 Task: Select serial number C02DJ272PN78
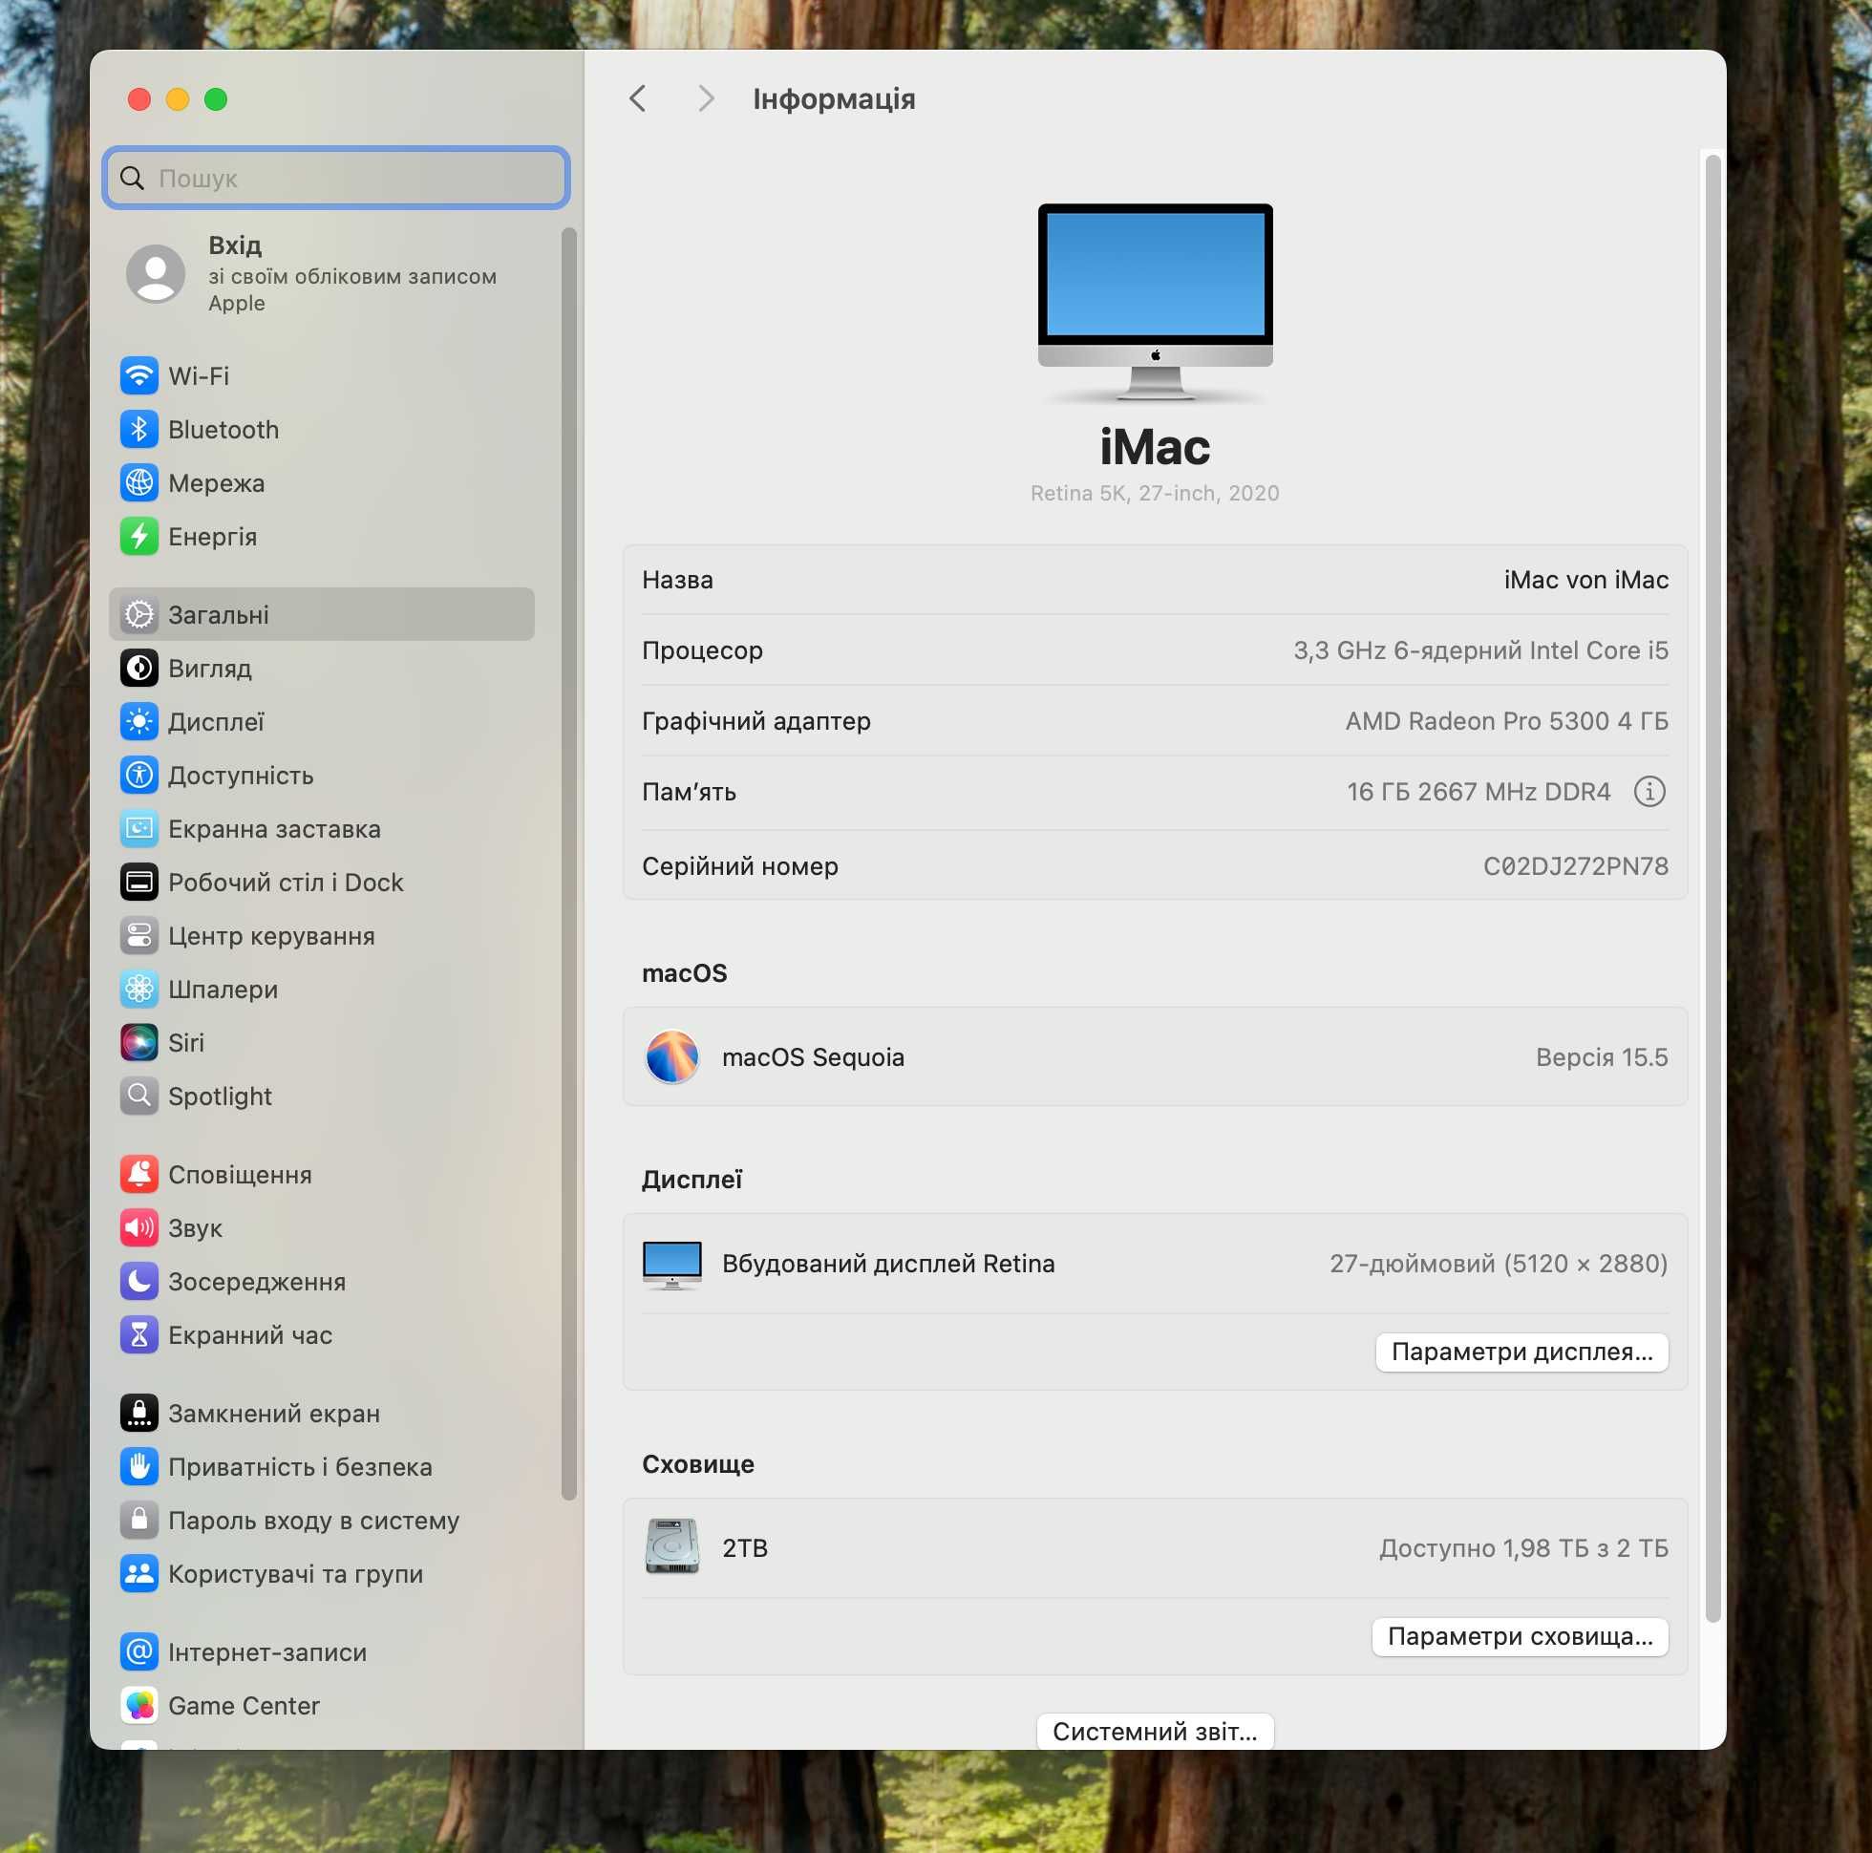pos(1575,865)
